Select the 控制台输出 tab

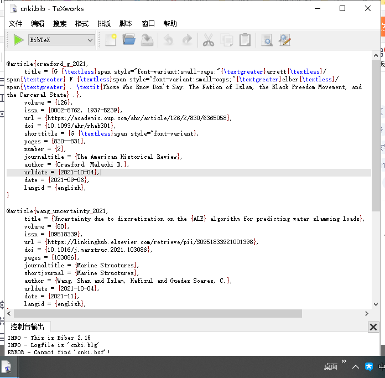pos(28,327)
